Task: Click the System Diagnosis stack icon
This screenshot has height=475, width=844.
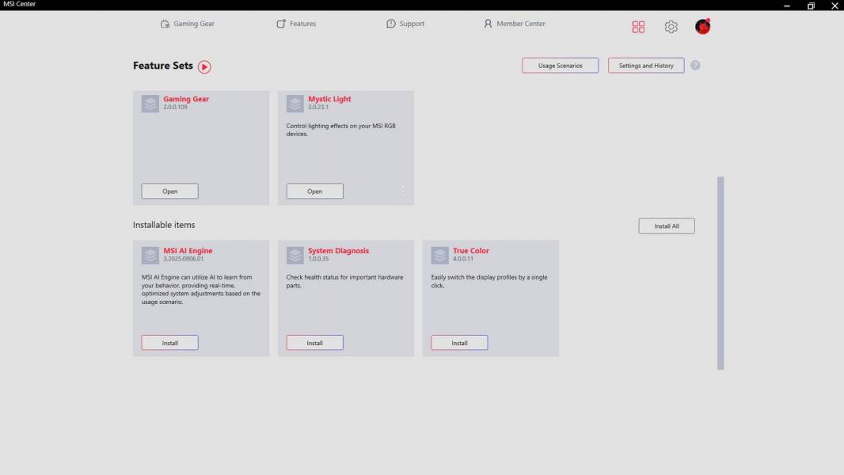Action: tap(295, 255)
